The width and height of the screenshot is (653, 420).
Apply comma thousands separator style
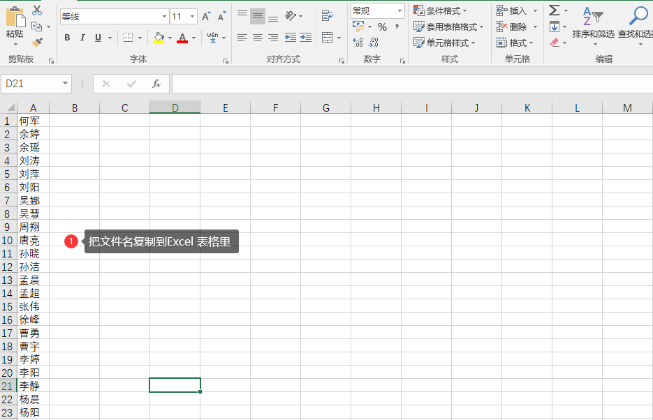pos(397,27)
